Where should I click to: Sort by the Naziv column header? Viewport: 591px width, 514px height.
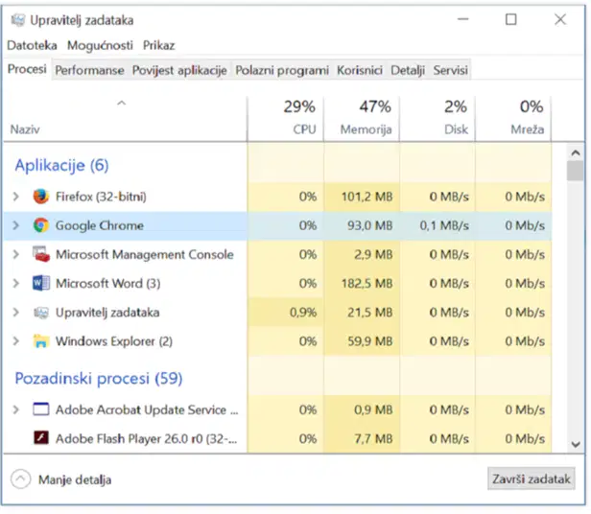click(x=125, y=118)
